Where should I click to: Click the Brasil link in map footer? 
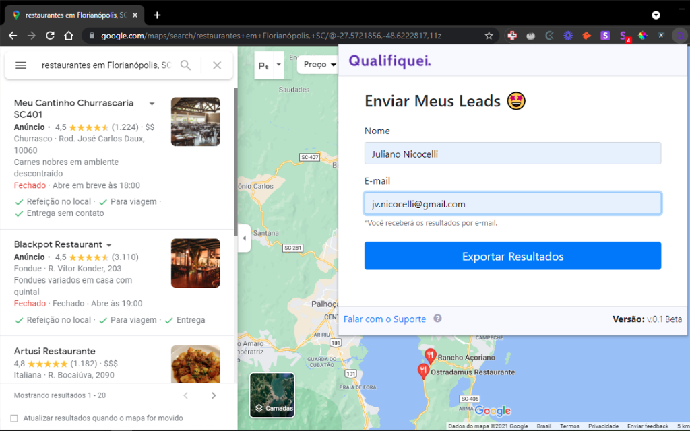544,426
